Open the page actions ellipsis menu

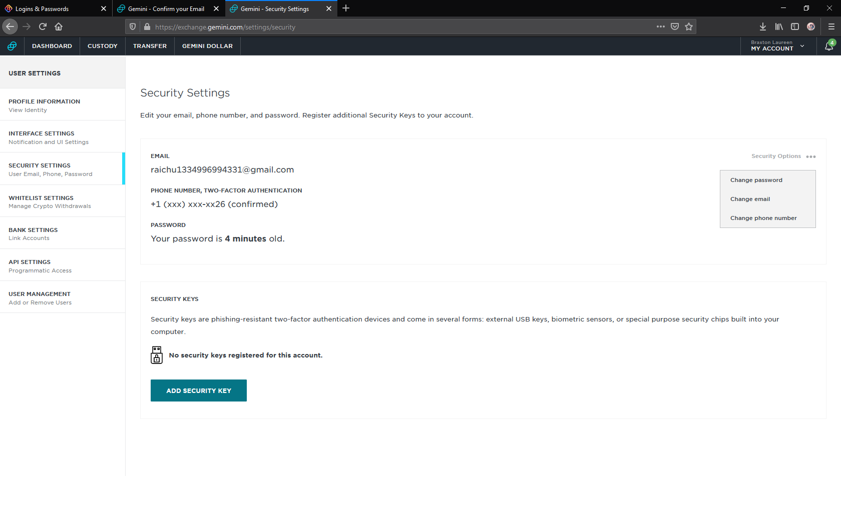[x=660, y=26]
